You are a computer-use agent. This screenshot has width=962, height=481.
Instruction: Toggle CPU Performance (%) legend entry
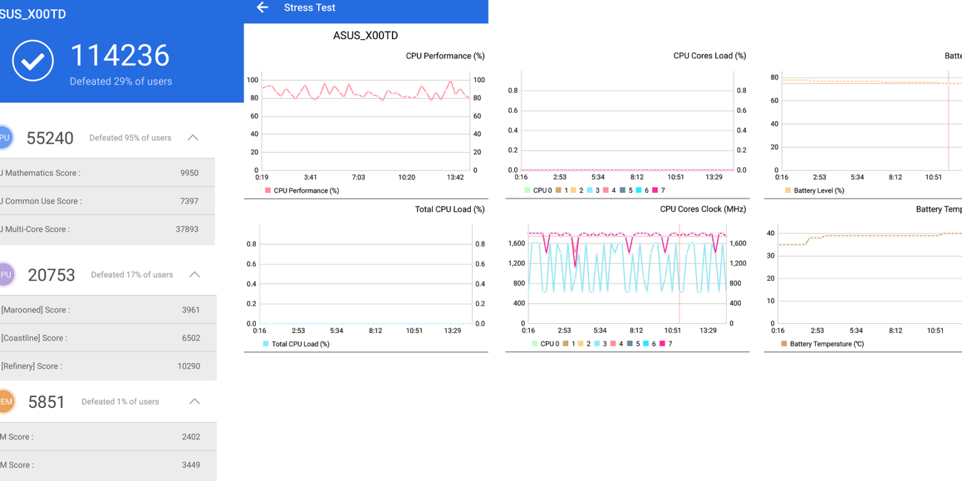pyautogui.click(x=301, y=190)
